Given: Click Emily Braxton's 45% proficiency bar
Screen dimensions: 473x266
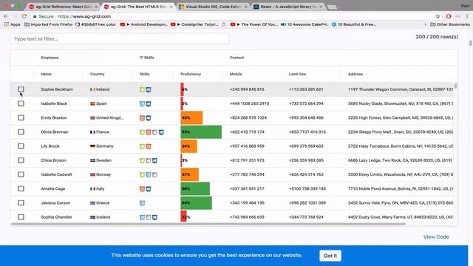Looking at the screenshot, I should coord(191,118).
